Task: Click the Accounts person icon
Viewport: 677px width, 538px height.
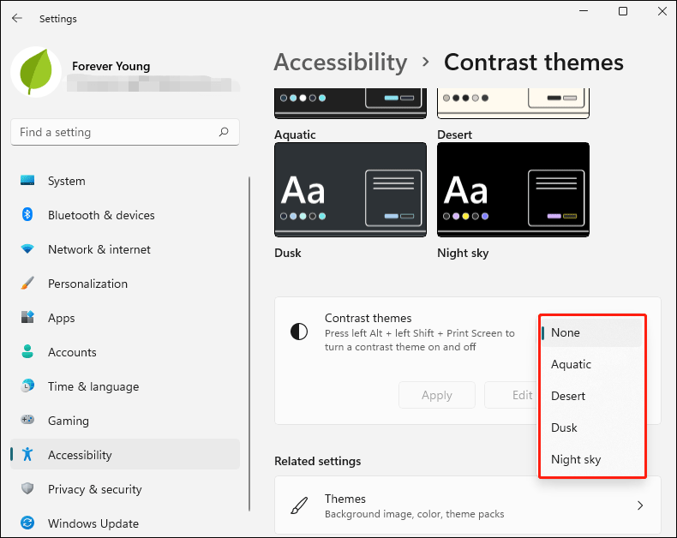Action: click(x=27, y=351)
